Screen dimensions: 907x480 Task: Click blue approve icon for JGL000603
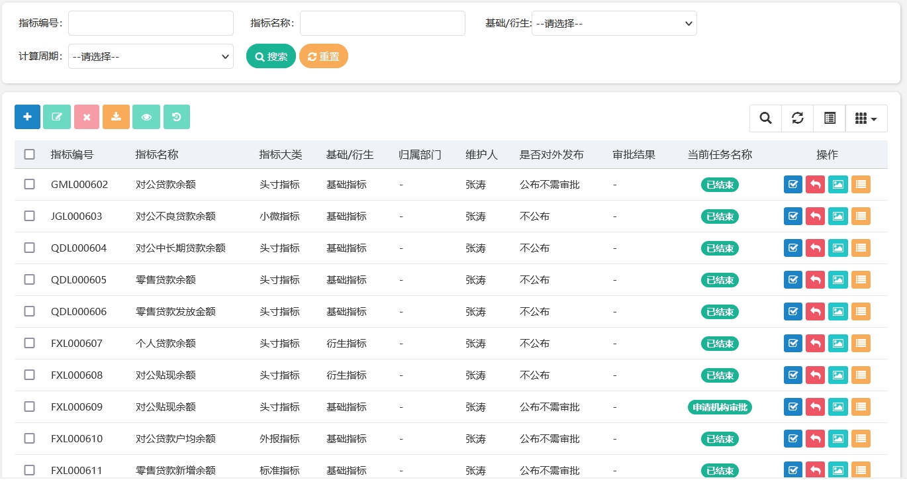793,216
